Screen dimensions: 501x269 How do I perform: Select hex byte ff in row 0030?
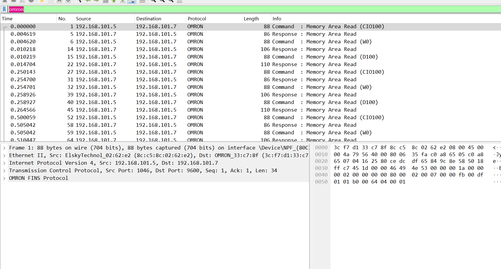point(337,168)
